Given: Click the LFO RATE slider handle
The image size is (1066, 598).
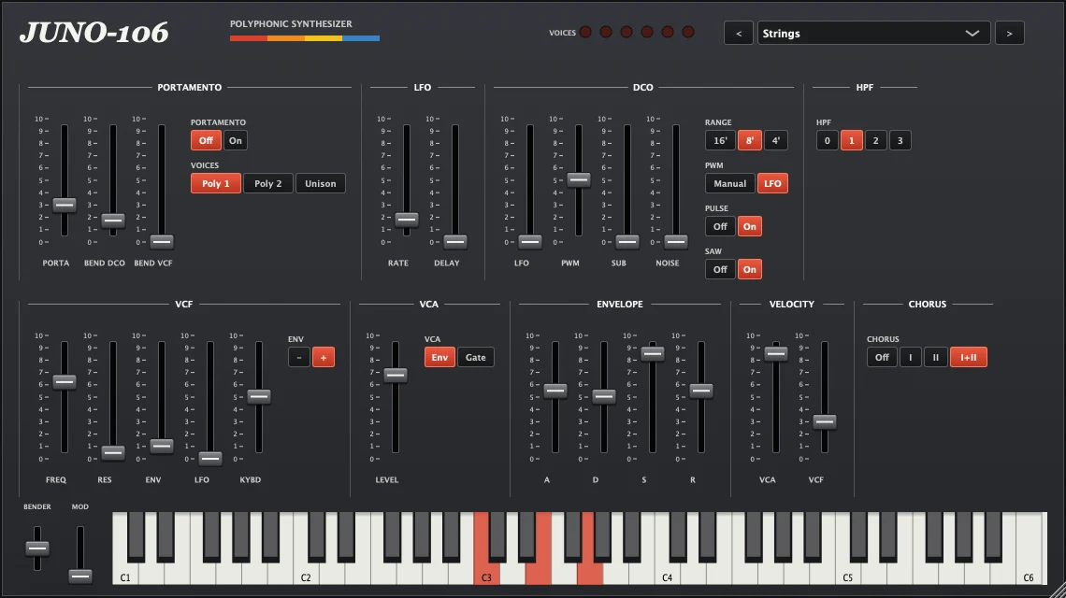Looking at the screenshot, I should [407, 219].
